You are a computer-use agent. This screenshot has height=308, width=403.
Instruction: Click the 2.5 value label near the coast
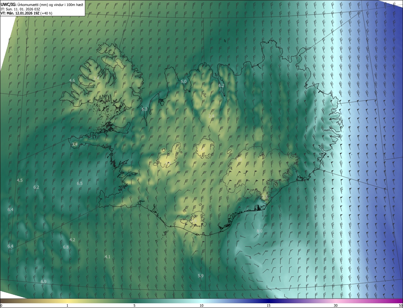tap(265, 197)
